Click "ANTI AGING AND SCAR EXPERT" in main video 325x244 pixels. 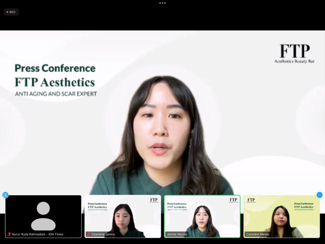tap(56, 94)
